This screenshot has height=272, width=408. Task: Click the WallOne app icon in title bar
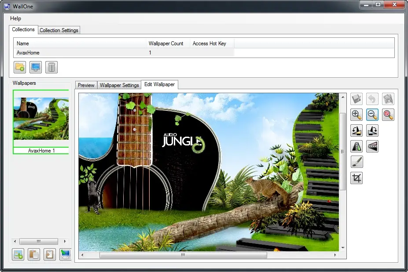click(7, 6)
